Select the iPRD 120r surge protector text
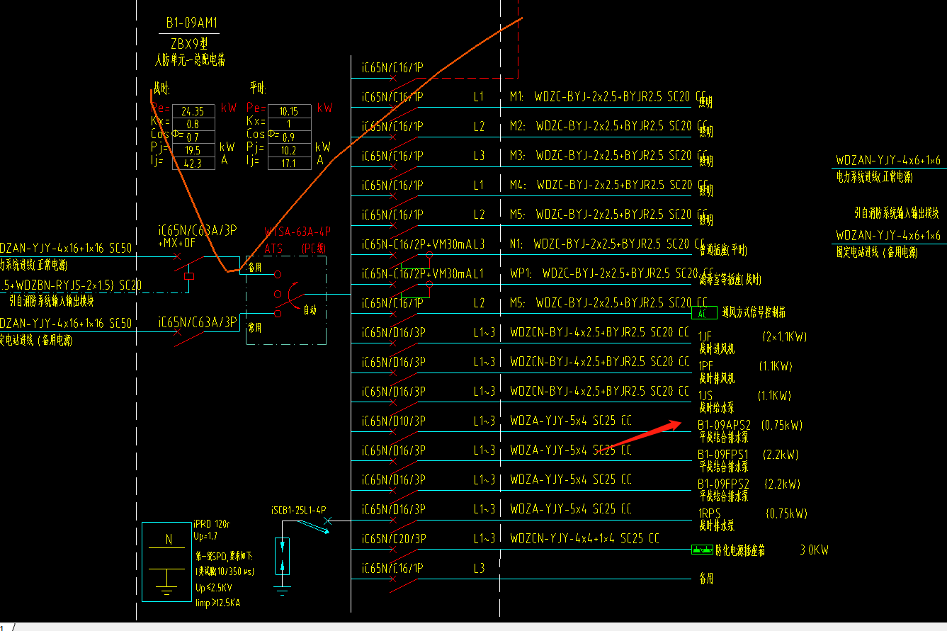 pyautogui.click(x=212, y=525)
